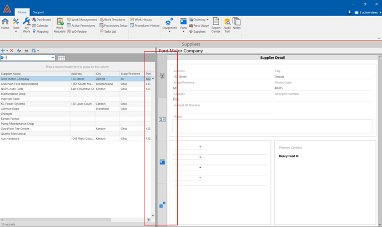Select NAPA Auto Parts row
The height and width of the screenshot is (227, 382).
pyautogui.click(x=76, y=89)
